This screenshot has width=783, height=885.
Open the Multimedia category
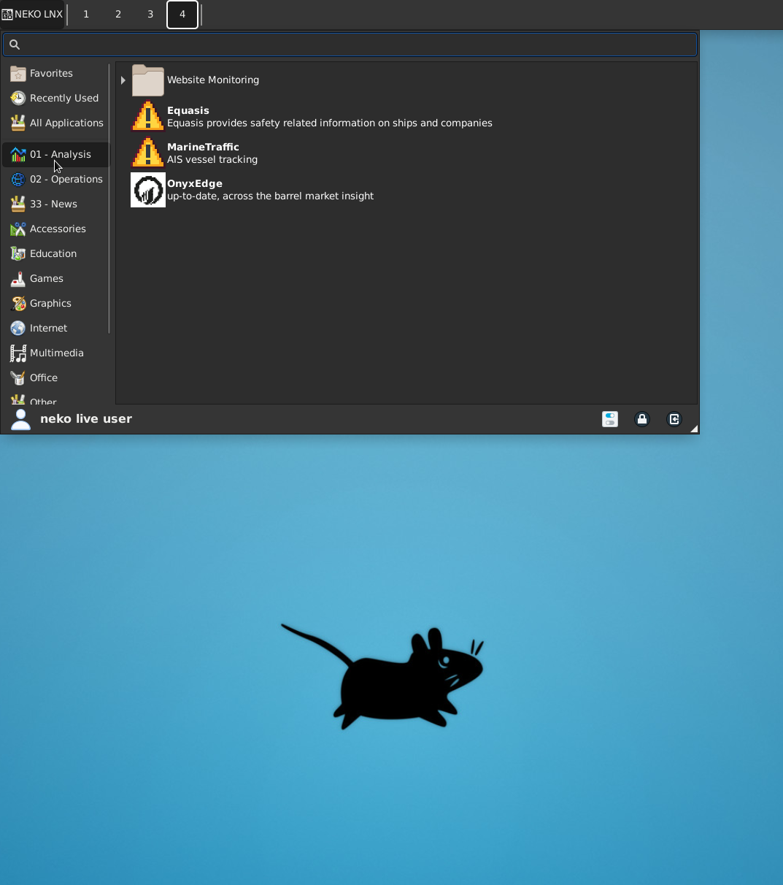click(x=55, y=353)
